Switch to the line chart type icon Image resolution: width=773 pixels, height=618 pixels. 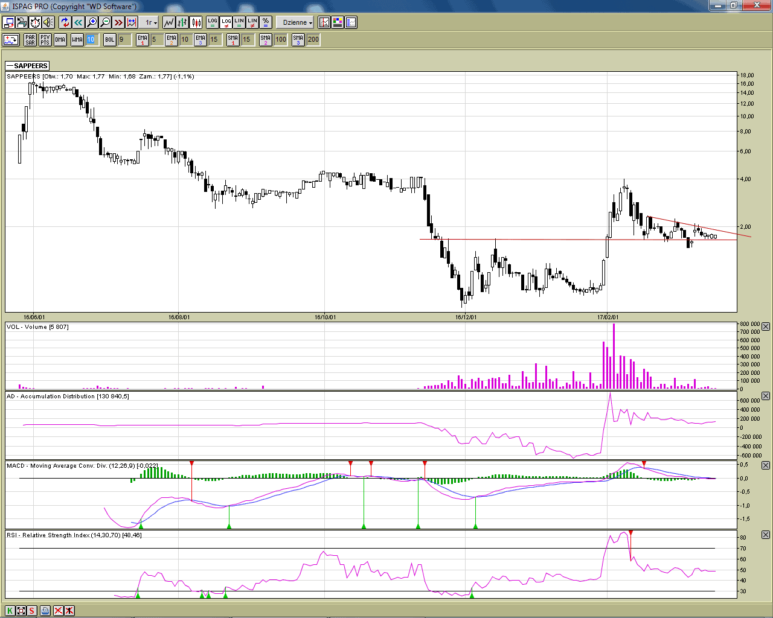[x=168, y=22]
